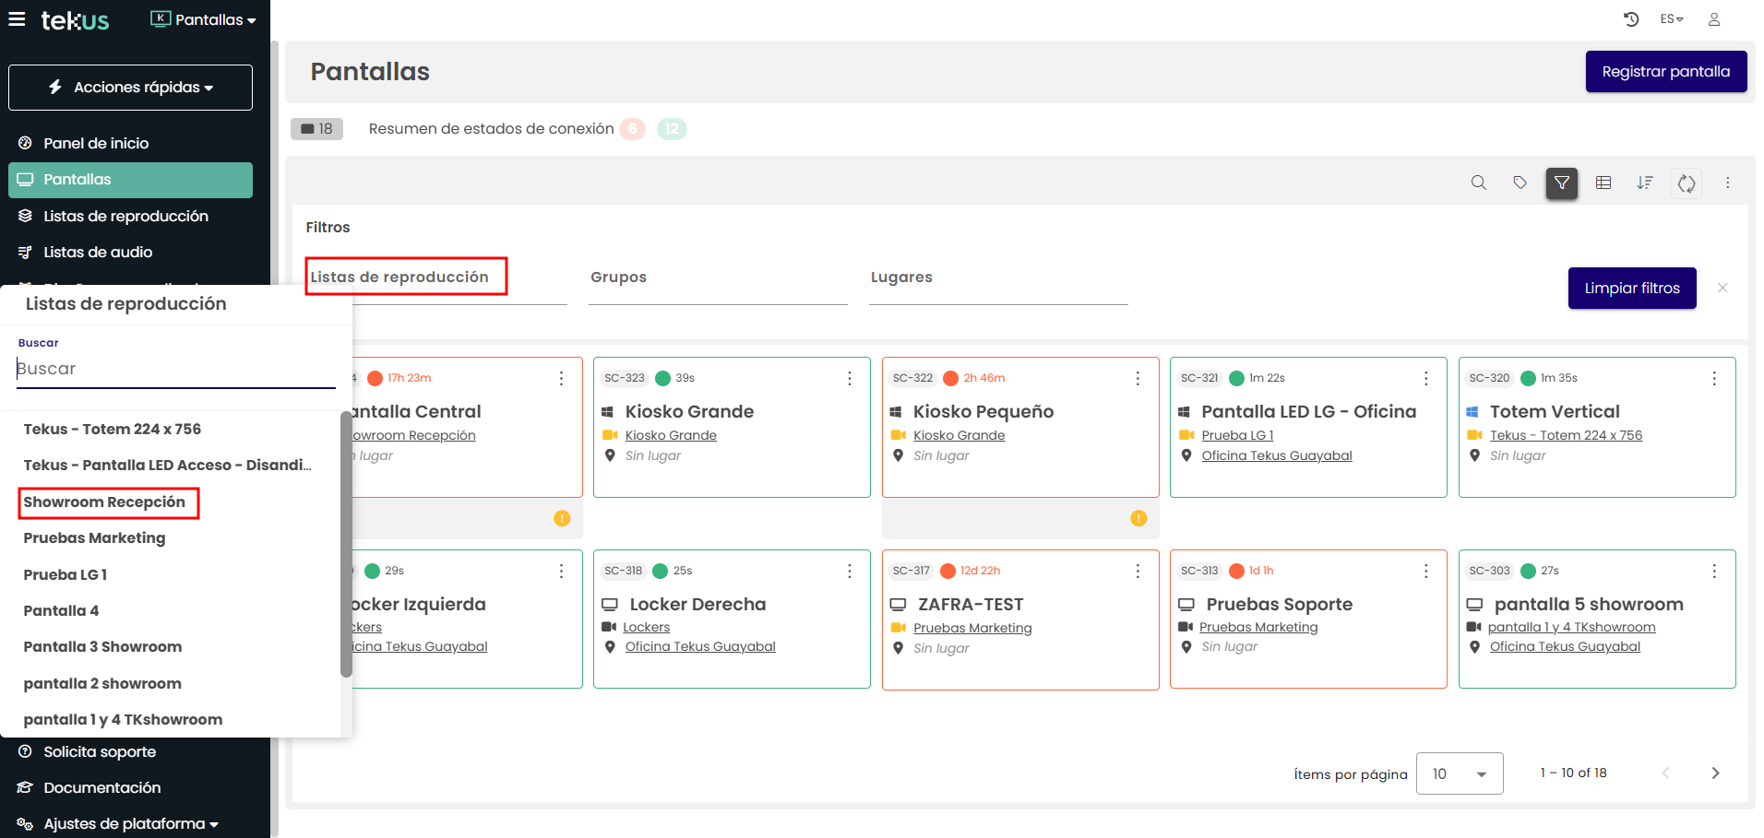Viewport: 1764px width, 838px height.
Task: Open items per page dropdown
Action: click(1459, 773)
